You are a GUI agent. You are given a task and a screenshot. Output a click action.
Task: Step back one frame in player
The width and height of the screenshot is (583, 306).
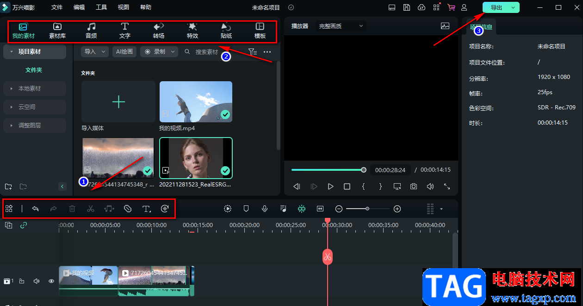[x=297, y=186]
